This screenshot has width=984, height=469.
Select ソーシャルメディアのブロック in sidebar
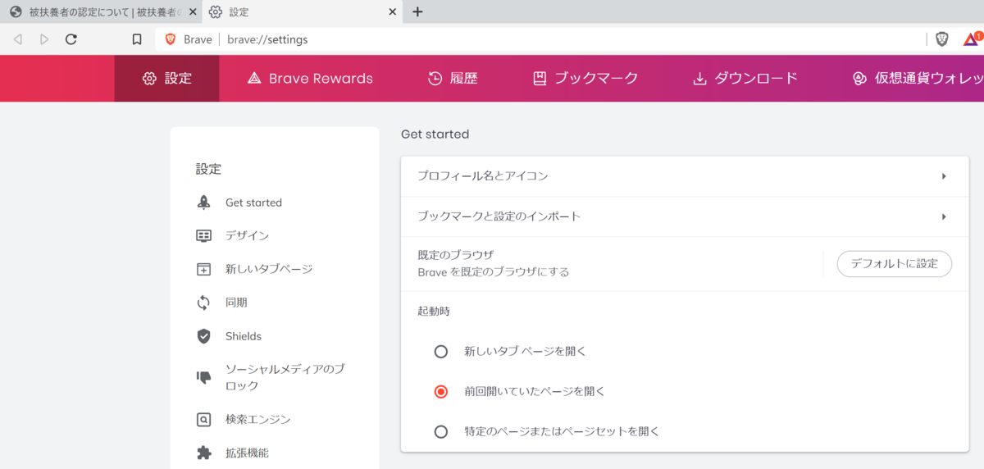[285, 377]
